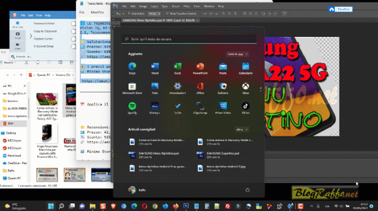Click the Share icon in Explorer toolbar
The height and width of the screenshot is (211, 378).
[x=71, y=63]
